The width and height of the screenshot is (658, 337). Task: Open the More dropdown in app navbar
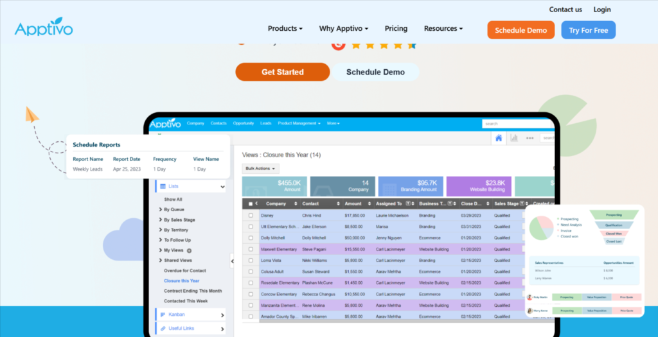(x=333, y=124)
